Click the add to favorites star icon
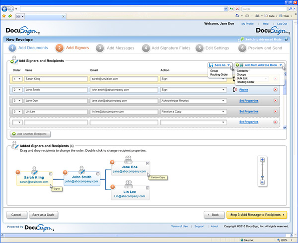Screen dimensions: 298x243 [x=10, y=16]
